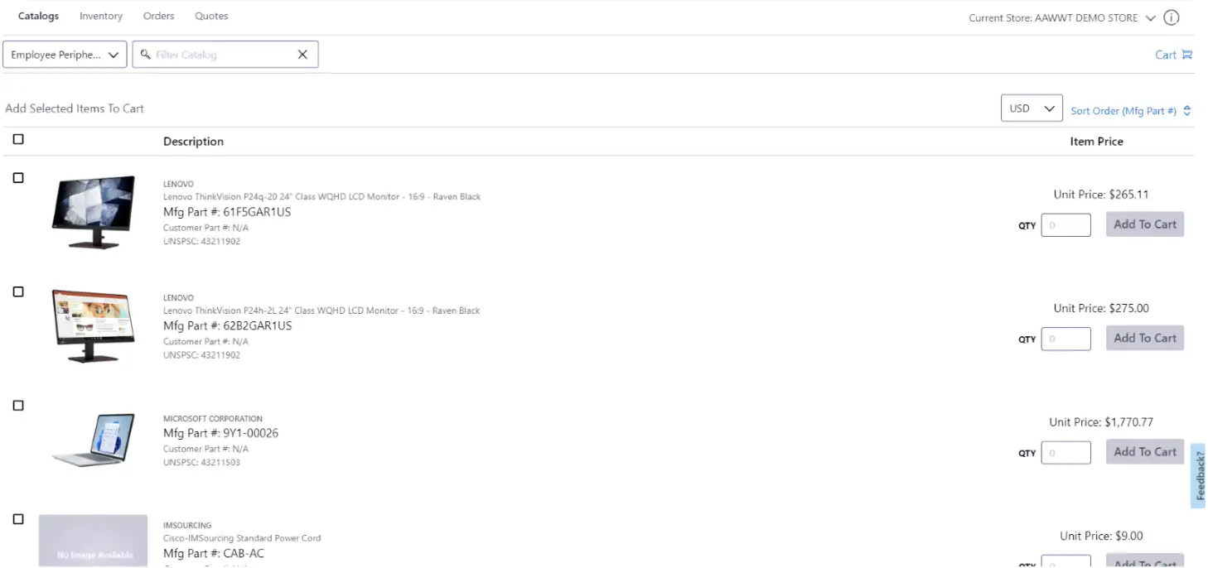Check the select-all header checkbox
1208x568 pixels.
pyautogui.click(x=18, y=139)
